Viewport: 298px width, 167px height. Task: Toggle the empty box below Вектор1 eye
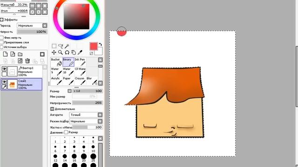4,74
